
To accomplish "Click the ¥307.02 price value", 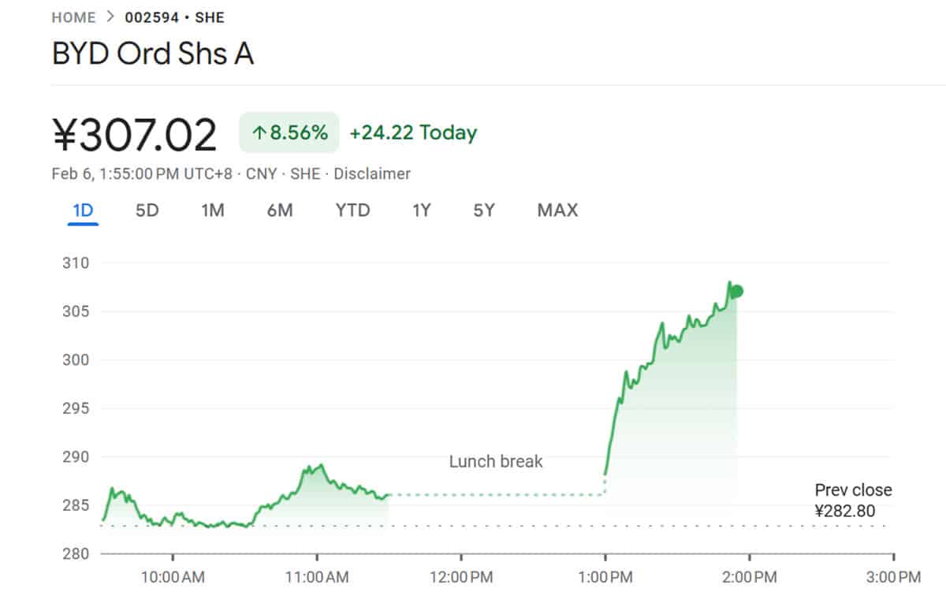I will point(135,135).
